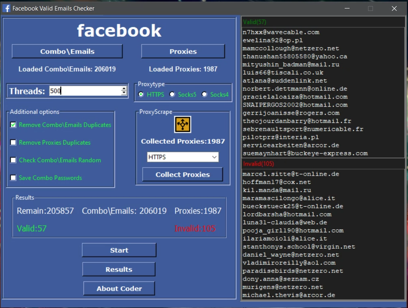This screenshot has width=408, height=308.
Task: Select the HTTPS proxy type radio
Action: (x=141, y=94)
